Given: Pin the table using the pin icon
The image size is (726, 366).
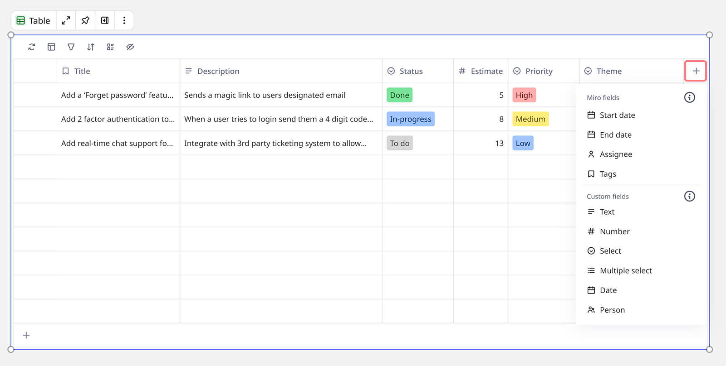Looking at the screenshot, I should click(85, 20).
